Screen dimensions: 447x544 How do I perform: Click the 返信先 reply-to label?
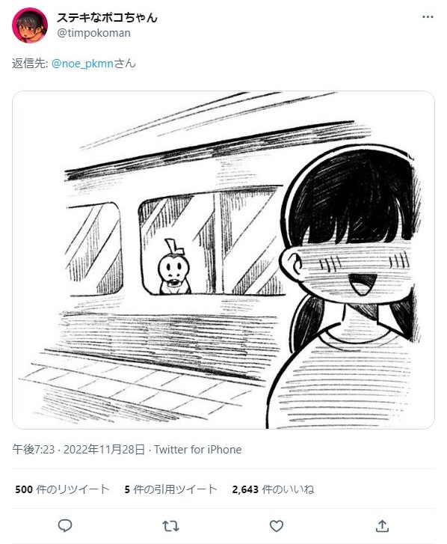click(30, 64)
